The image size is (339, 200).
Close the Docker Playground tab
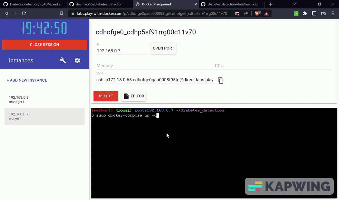point(196,4)
